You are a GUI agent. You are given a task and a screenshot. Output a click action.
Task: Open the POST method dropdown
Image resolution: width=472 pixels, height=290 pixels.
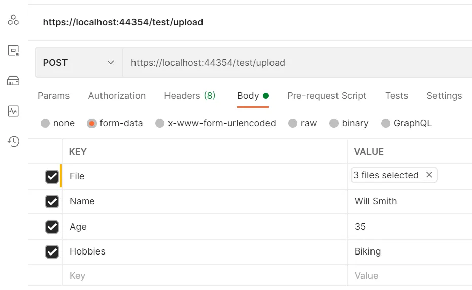click(x=79, y=63)
